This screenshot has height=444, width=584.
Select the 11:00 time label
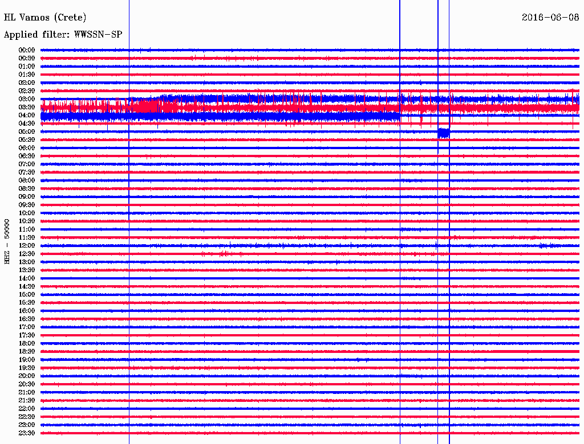coord(27,229)
